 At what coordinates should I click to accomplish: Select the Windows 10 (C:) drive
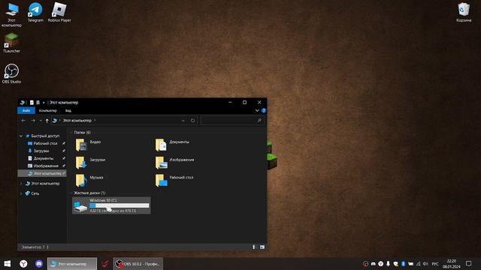pyautogui.click(x=111, y=205)
